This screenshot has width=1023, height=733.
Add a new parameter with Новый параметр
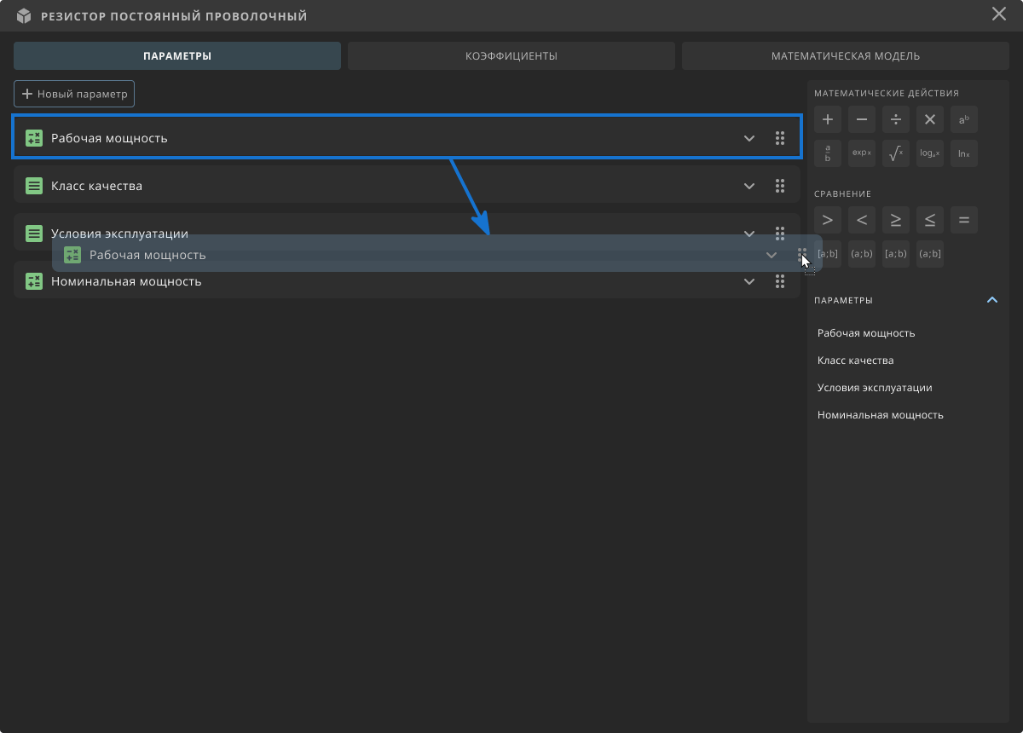[x=74, y=94]
